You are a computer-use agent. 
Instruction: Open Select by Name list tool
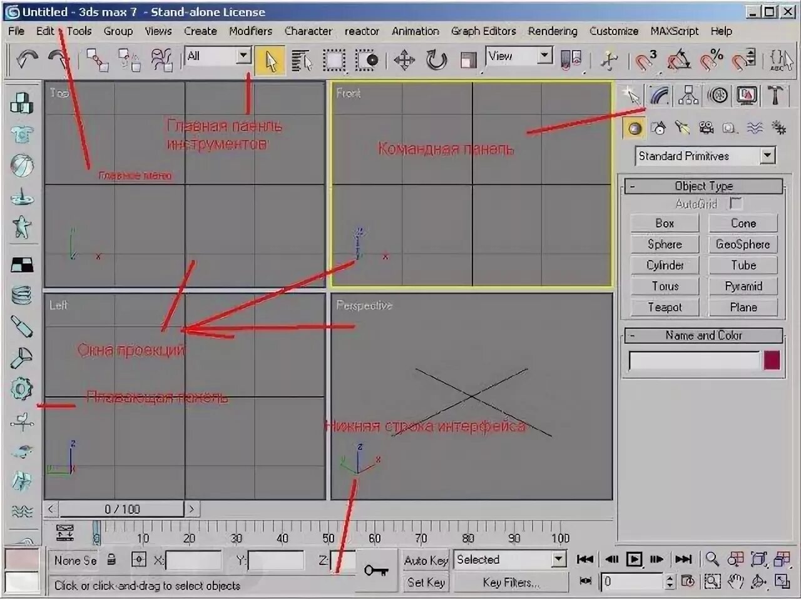click(x=302, y=61)
